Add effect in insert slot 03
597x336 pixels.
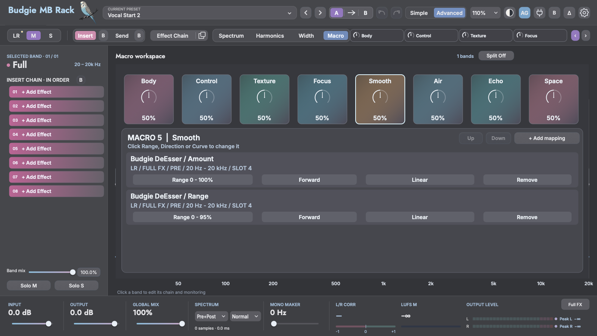pyautogui.click(x=56, y=120)
